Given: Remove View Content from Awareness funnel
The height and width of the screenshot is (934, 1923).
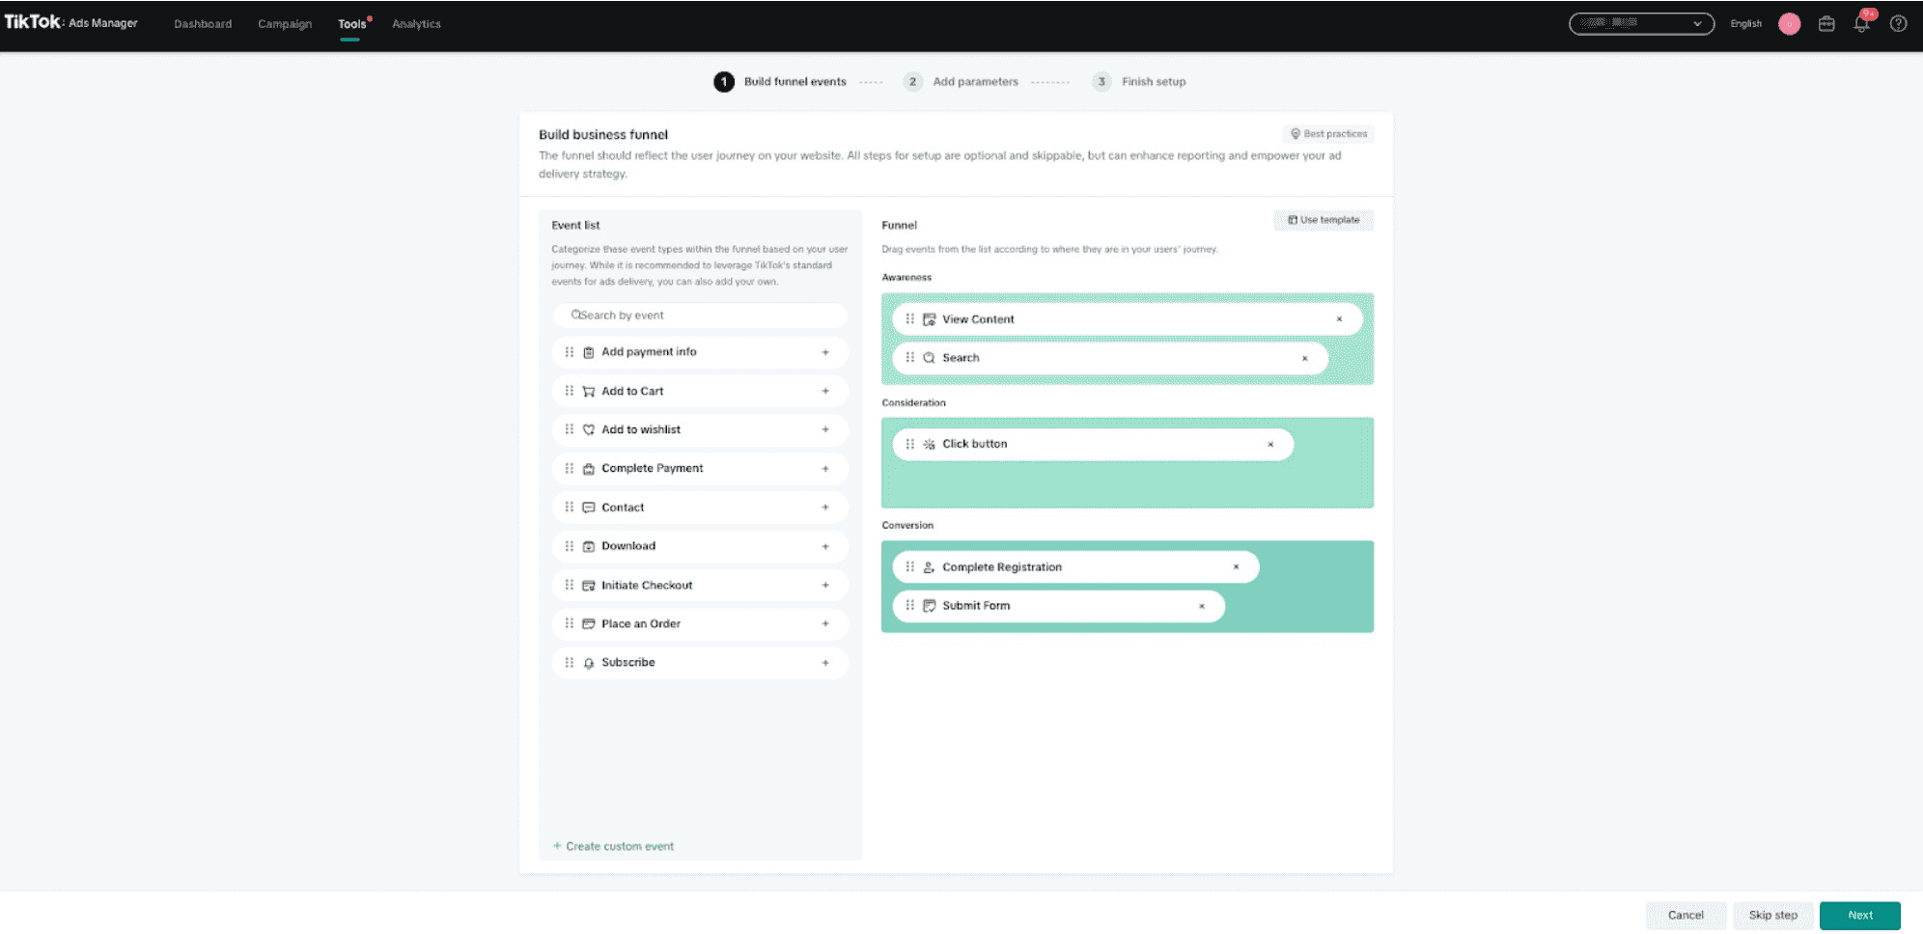Looking at the screenshot, I should [1339, 319].
